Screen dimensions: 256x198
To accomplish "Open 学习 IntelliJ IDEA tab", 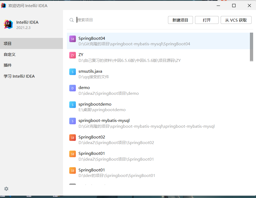I will coord(31,76).
